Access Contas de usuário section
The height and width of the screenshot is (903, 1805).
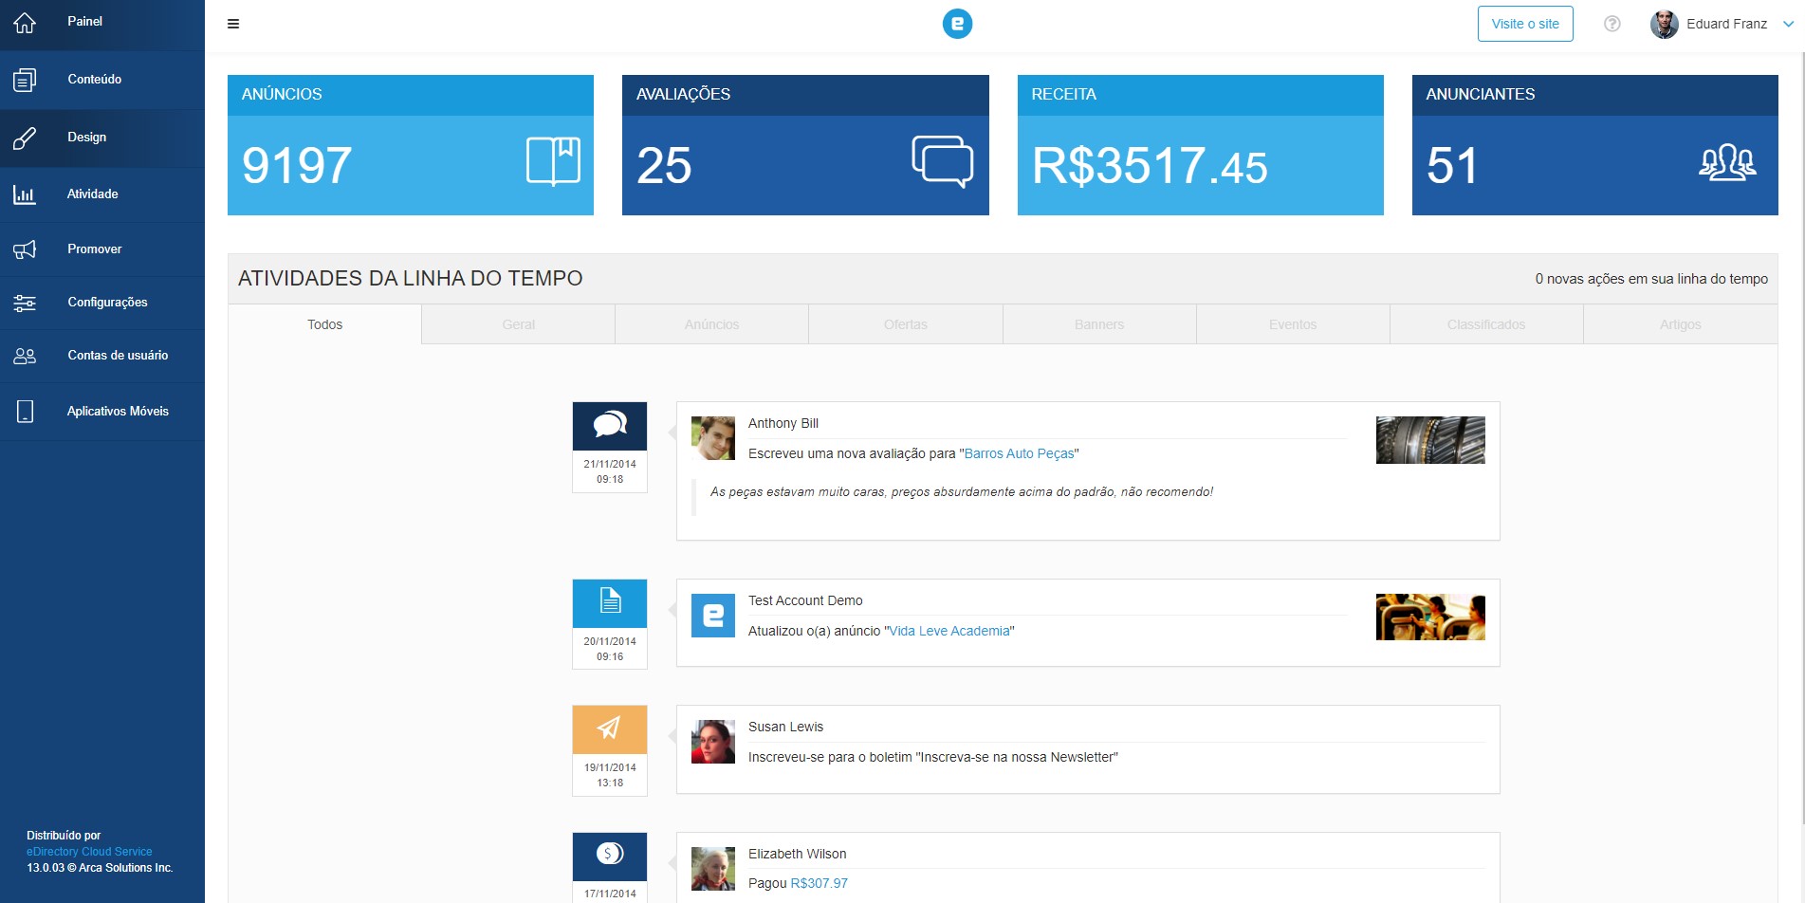click(118, 355)
